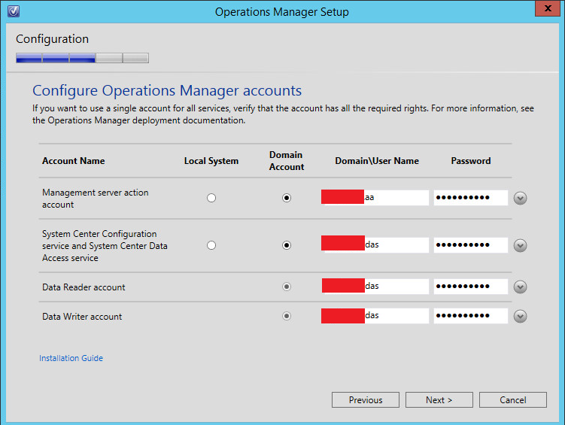Select Local System for Management server action account
This screenshot has height=425, width=565.
[x=211, y=198]
